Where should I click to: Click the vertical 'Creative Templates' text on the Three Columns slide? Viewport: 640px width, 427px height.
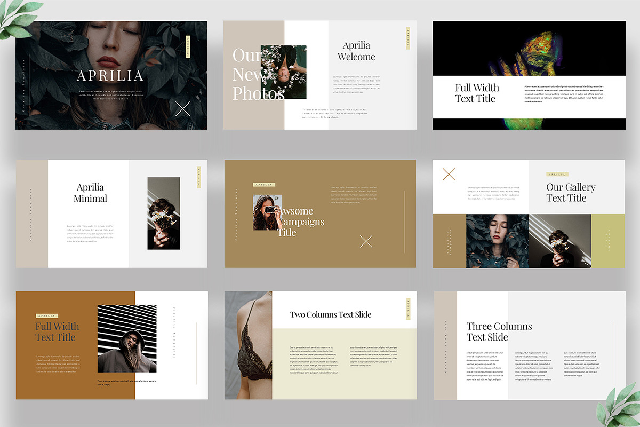[x=445, y=346]
